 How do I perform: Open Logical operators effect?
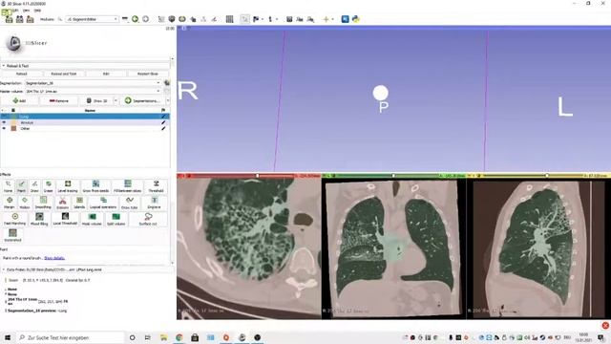[103, 203]
